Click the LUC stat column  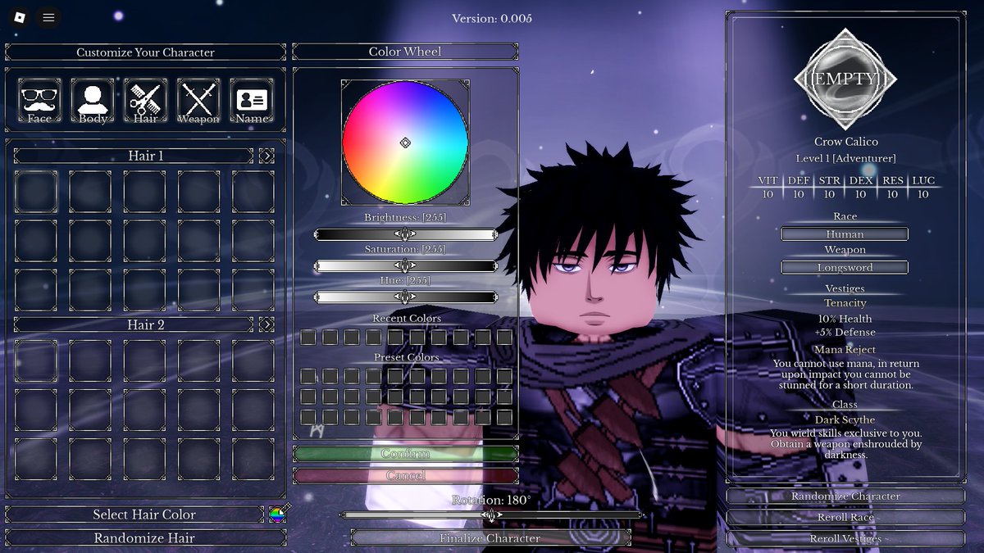tap(923, 188)
